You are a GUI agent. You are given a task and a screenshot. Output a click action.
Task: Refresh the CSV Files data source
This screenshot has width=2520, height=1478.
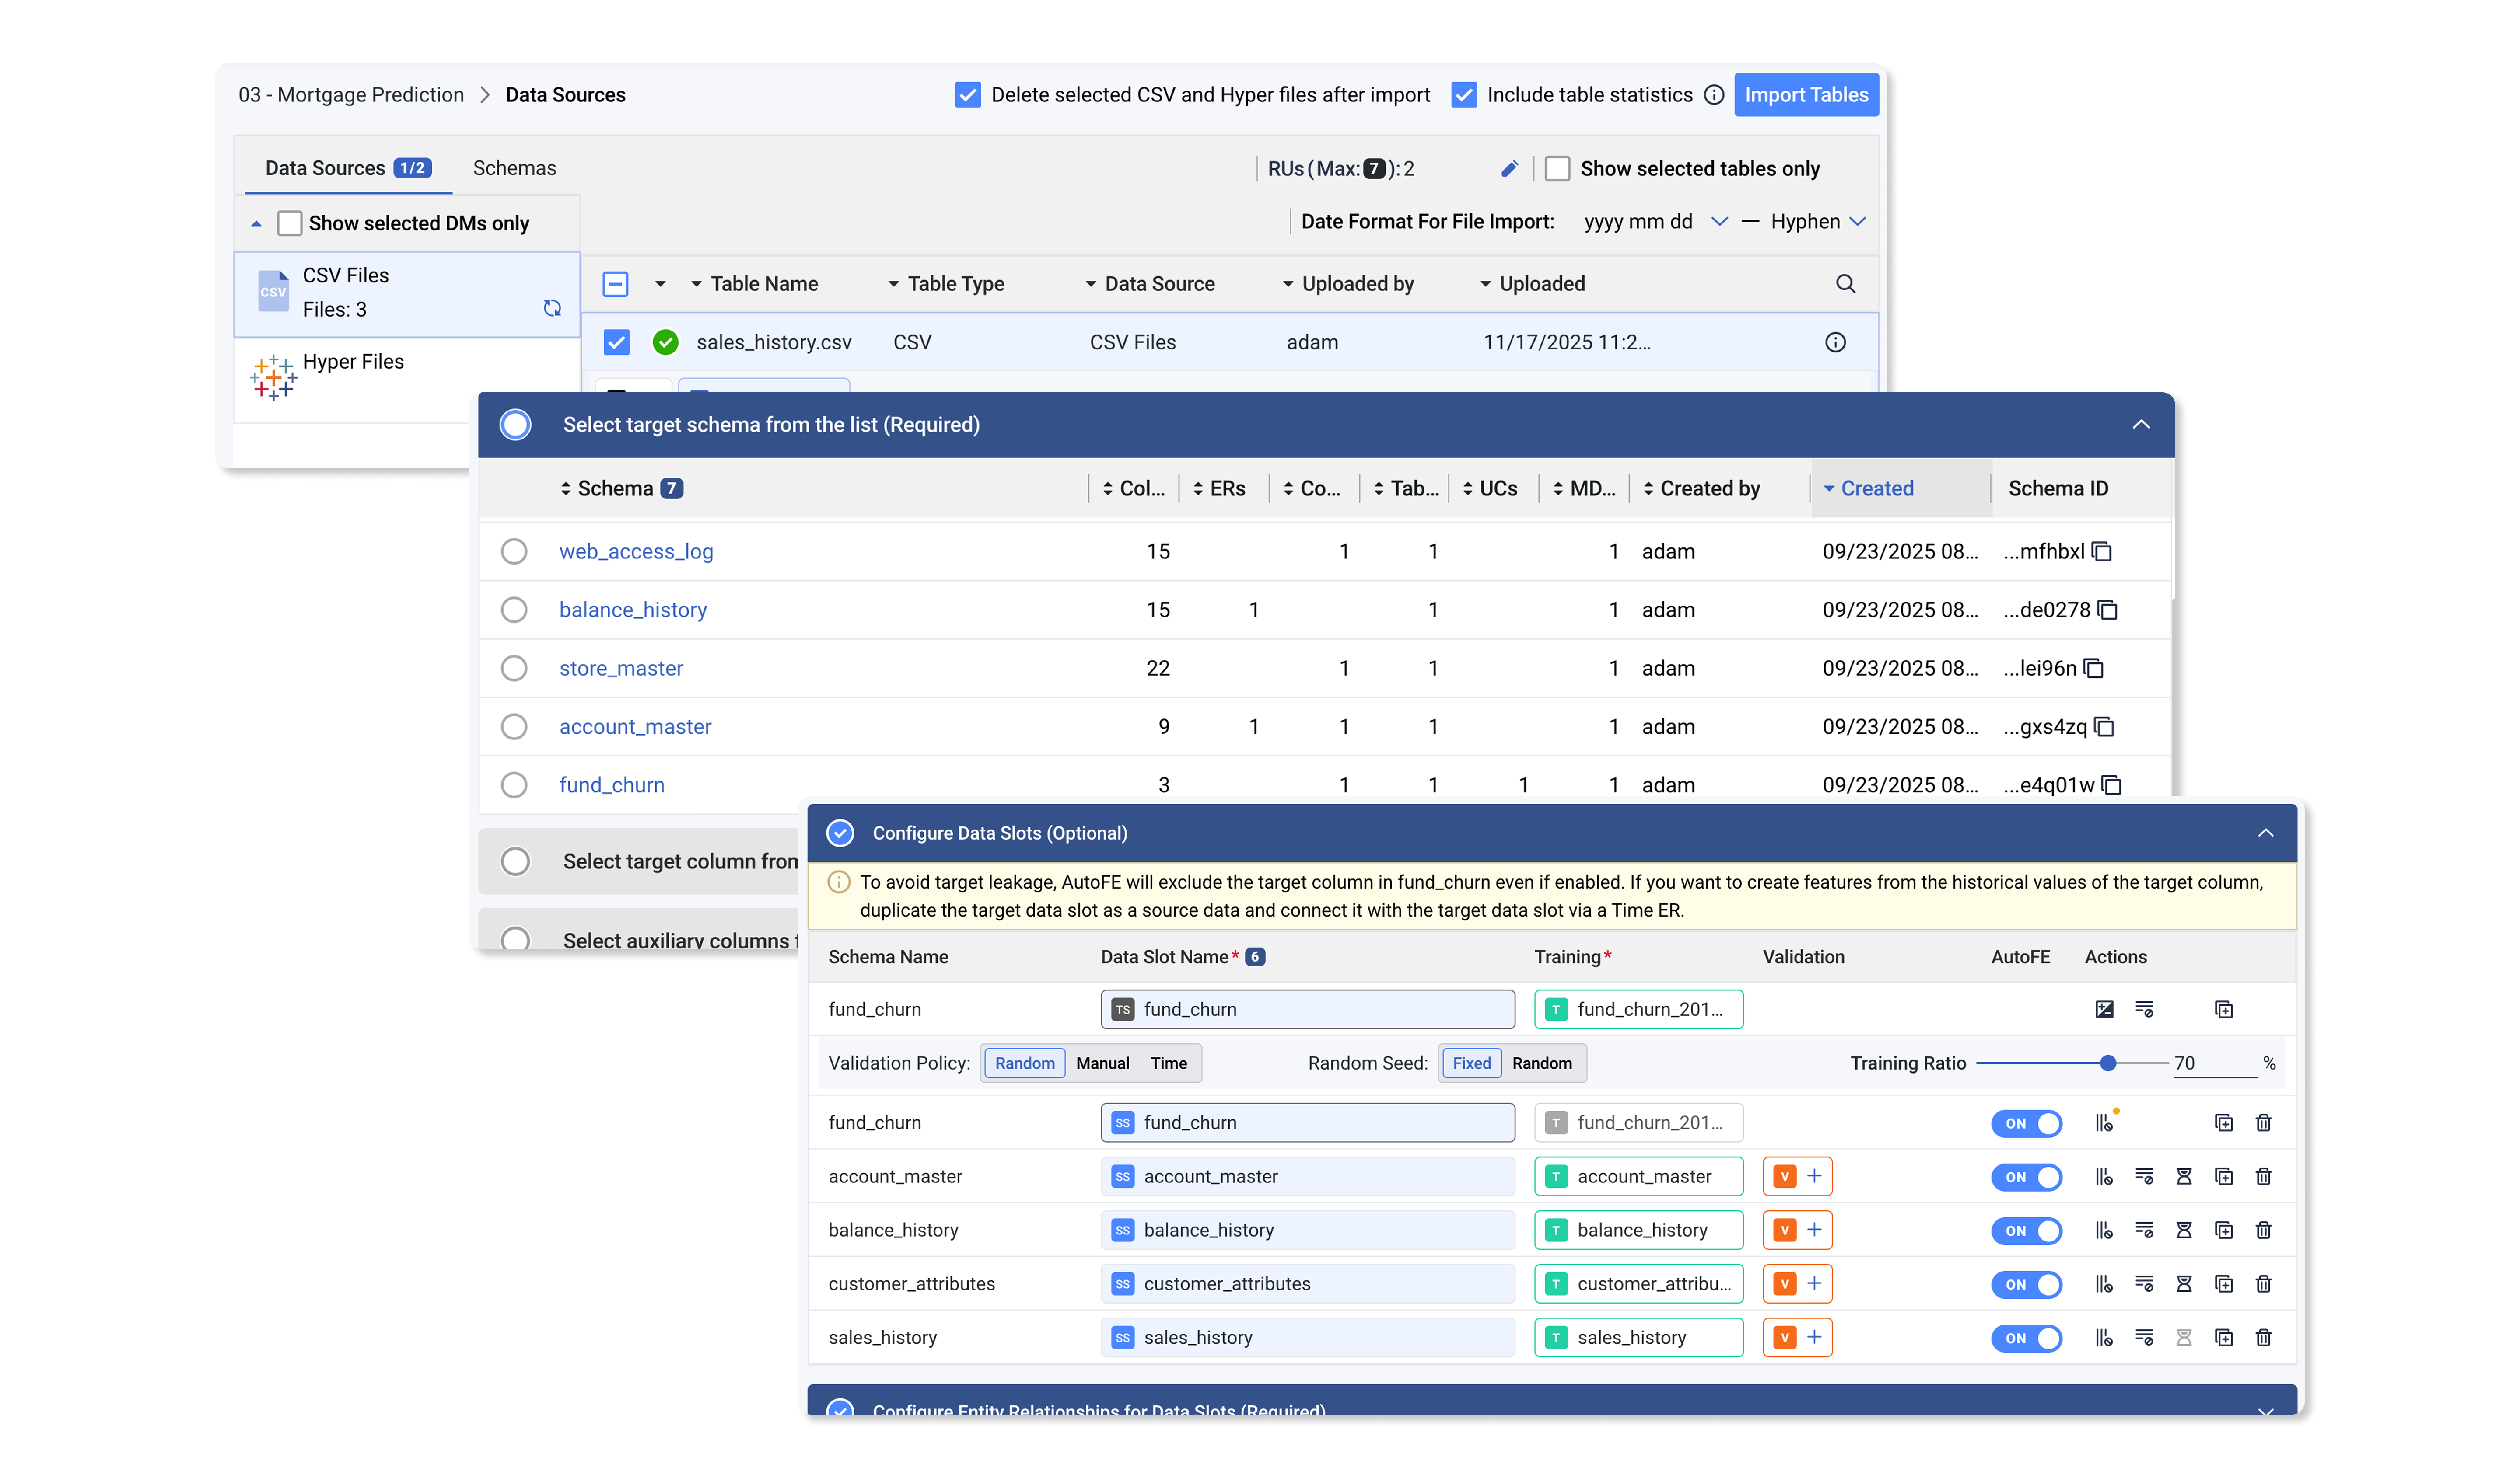point(552,308)
